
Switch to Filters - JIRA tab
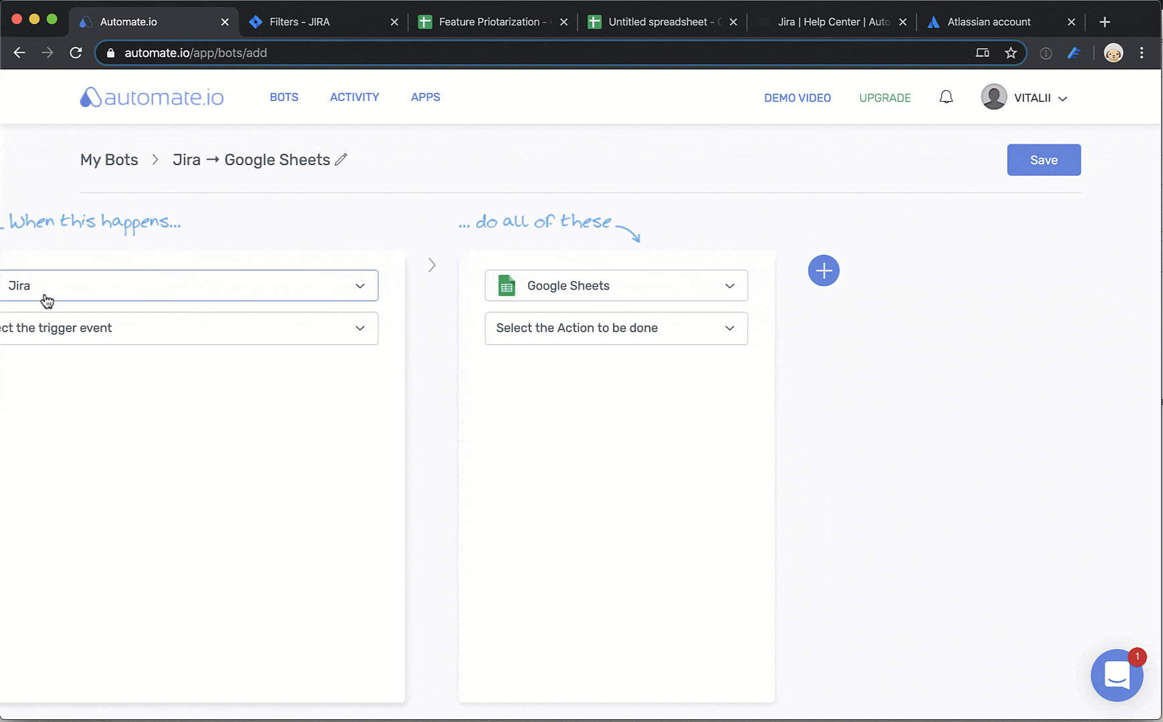point(324,22)
